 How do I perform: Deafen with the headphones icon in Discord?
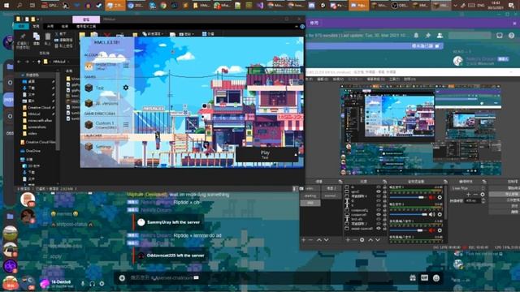tap(92, 284)
